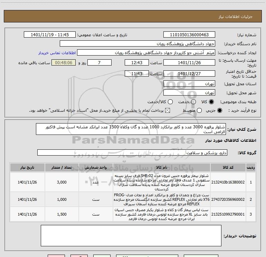Click the buyer organization name field

coord(137,44)
